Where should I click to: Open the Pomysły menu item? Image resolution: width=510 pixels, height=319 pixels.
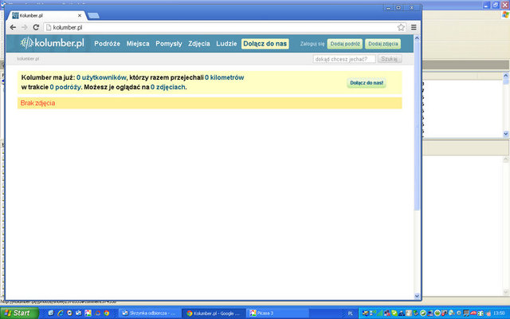coord(169,44)
